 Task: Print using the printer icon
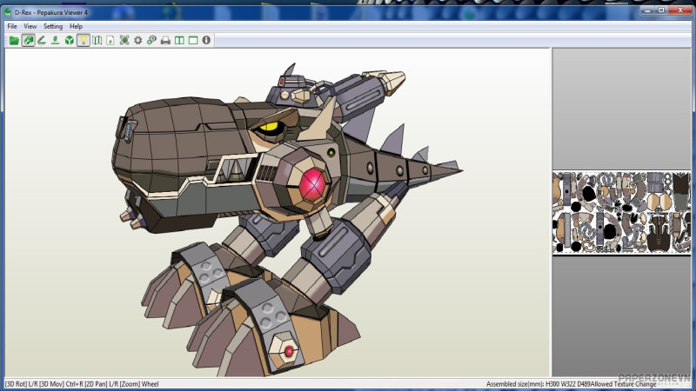[x=165, y=40]
